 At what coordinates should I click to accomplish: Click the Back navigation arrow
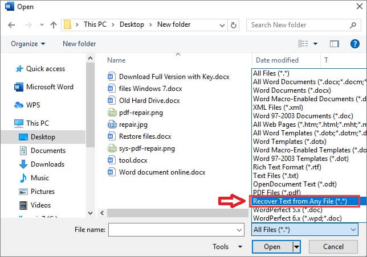click(x=11, y=25)
